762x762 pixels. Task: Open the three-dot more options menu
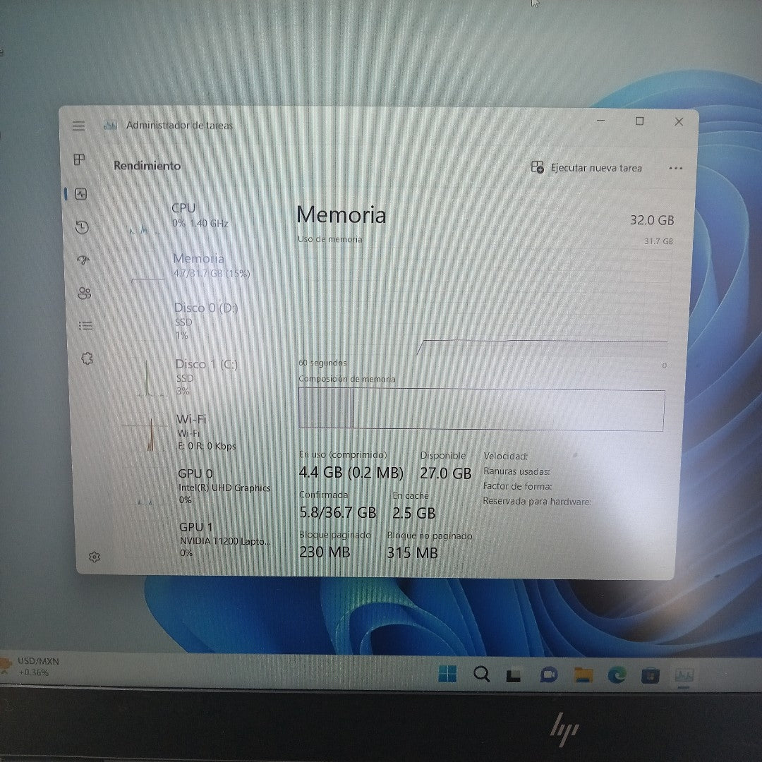pyautogui.click(x=675, y=168)
